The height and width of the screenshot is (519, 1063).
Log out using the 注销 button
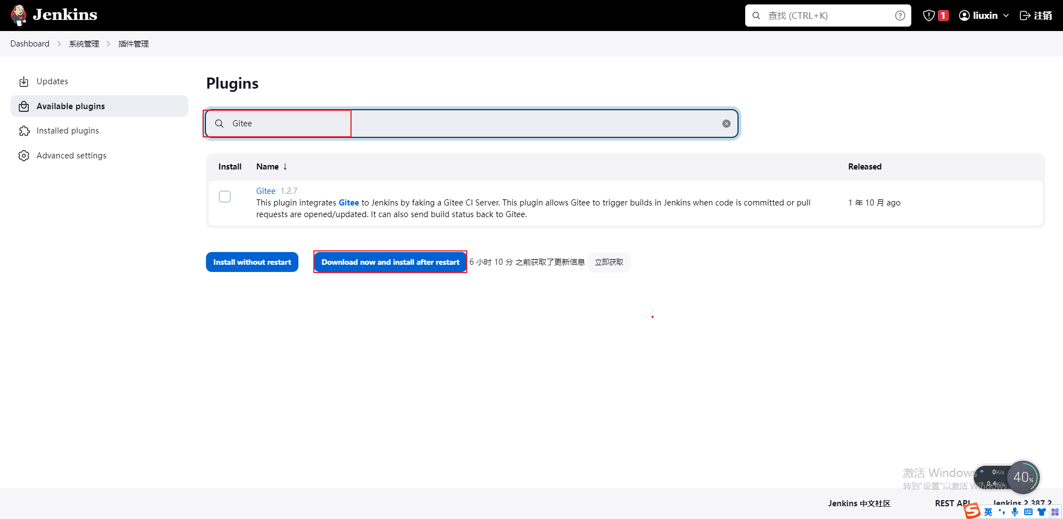click(x=1035, y=16)
